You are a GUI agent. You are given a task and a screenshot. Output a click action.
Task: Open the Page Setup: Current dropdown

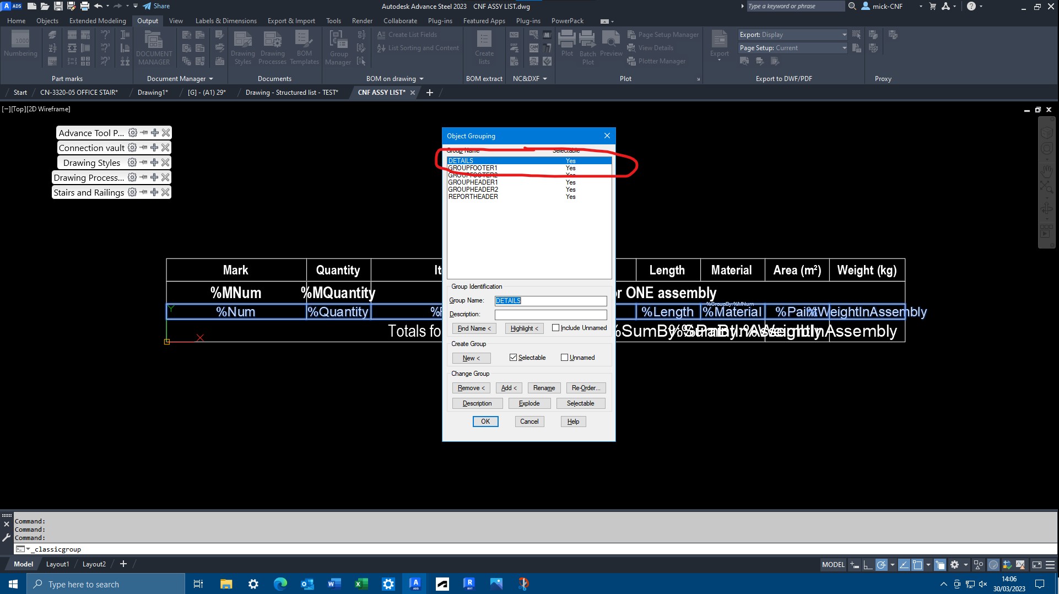tap(844, 47)
